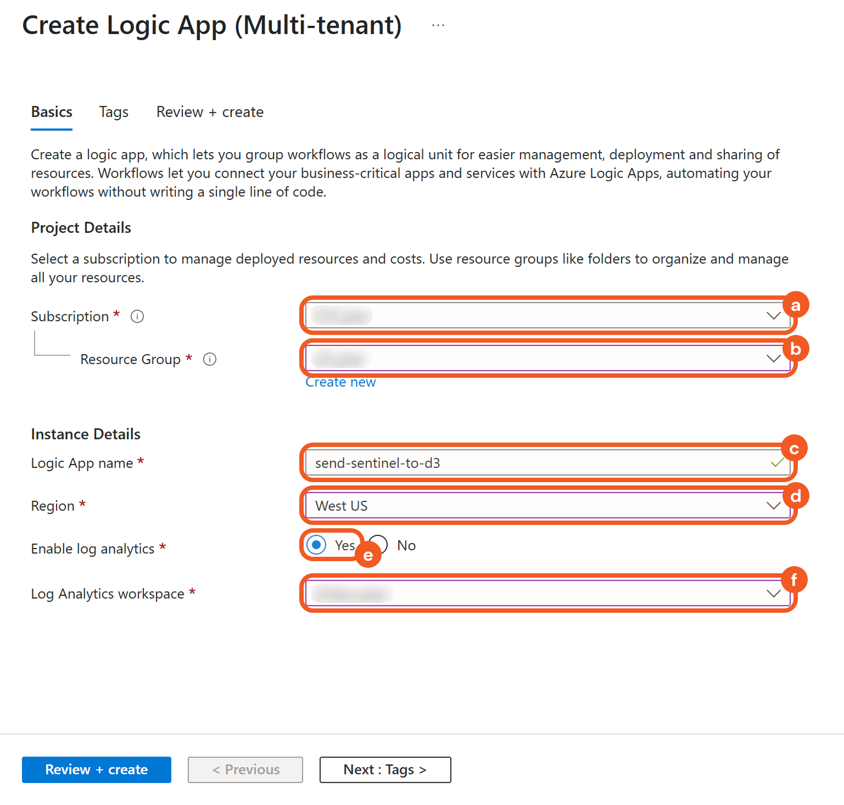
Task: Select Yes for Enable log analytics
Action: pos(317,545)
